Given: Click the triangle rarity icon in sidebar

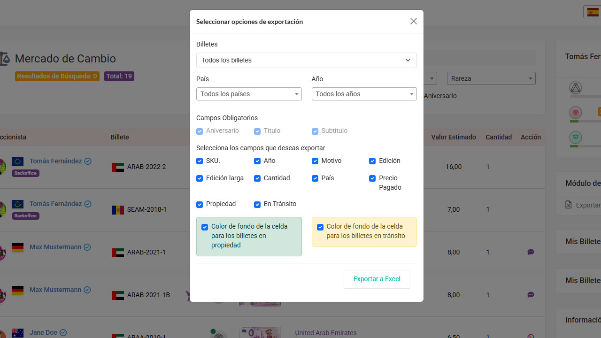Looking at the screenshot, I should click(x=576, y=88).
